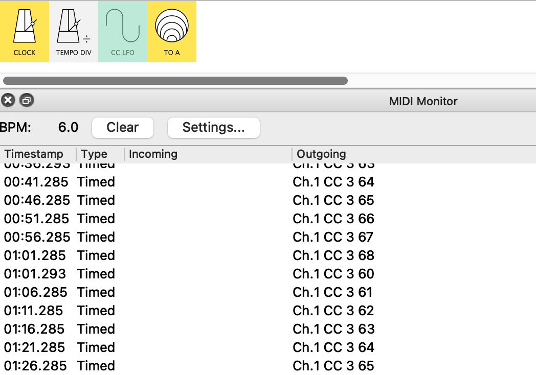Screen dimensions: 536x375
Task: Open MIDI Monitor Settings
Action: [213, 128]
